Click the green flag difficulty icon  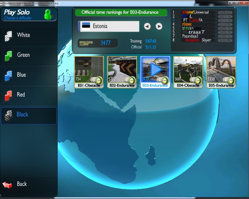coord(8,55)
